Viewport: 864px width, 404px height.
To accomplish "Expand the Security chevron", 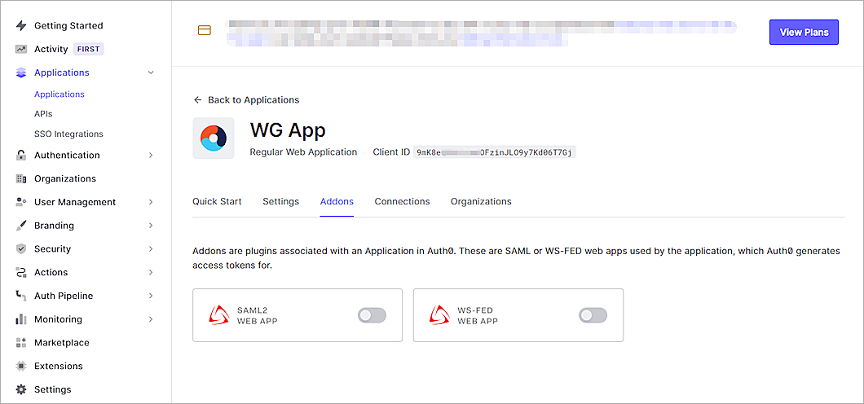I will point(151,248).
